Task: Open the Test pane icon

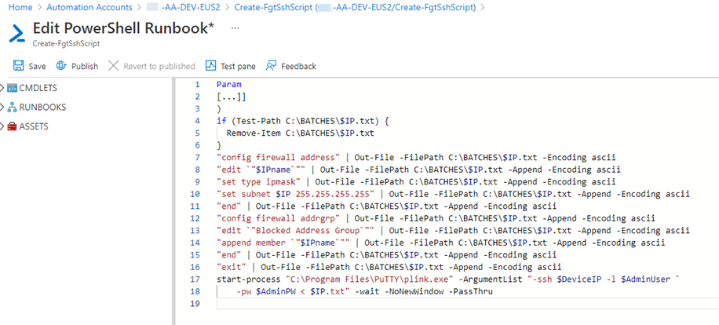Action: coord(211,66)
